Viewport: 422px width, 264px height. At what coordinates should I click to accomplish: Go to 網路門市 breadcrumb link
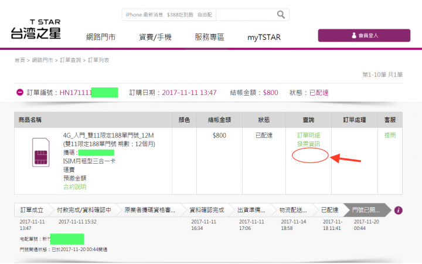pyautogui.click(x=43, y=60)
